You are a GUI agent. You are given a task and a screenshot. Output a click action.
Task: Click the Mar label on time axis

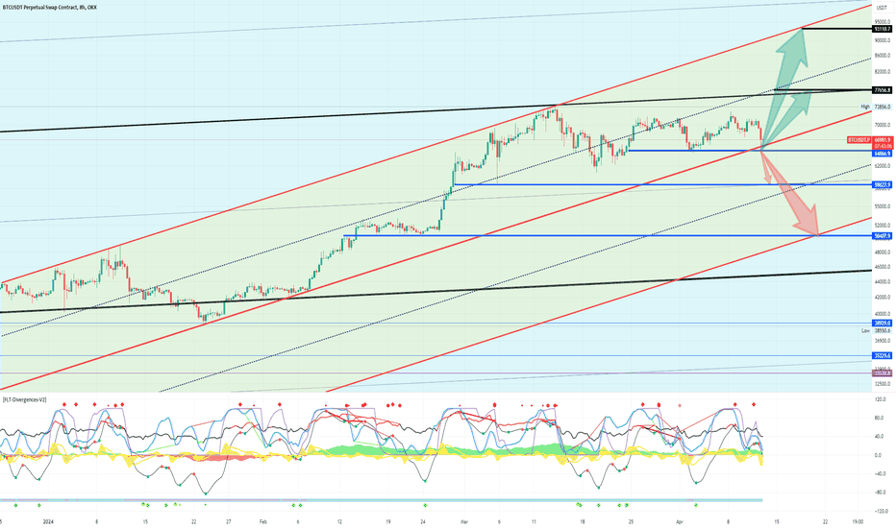coord(464,521)
